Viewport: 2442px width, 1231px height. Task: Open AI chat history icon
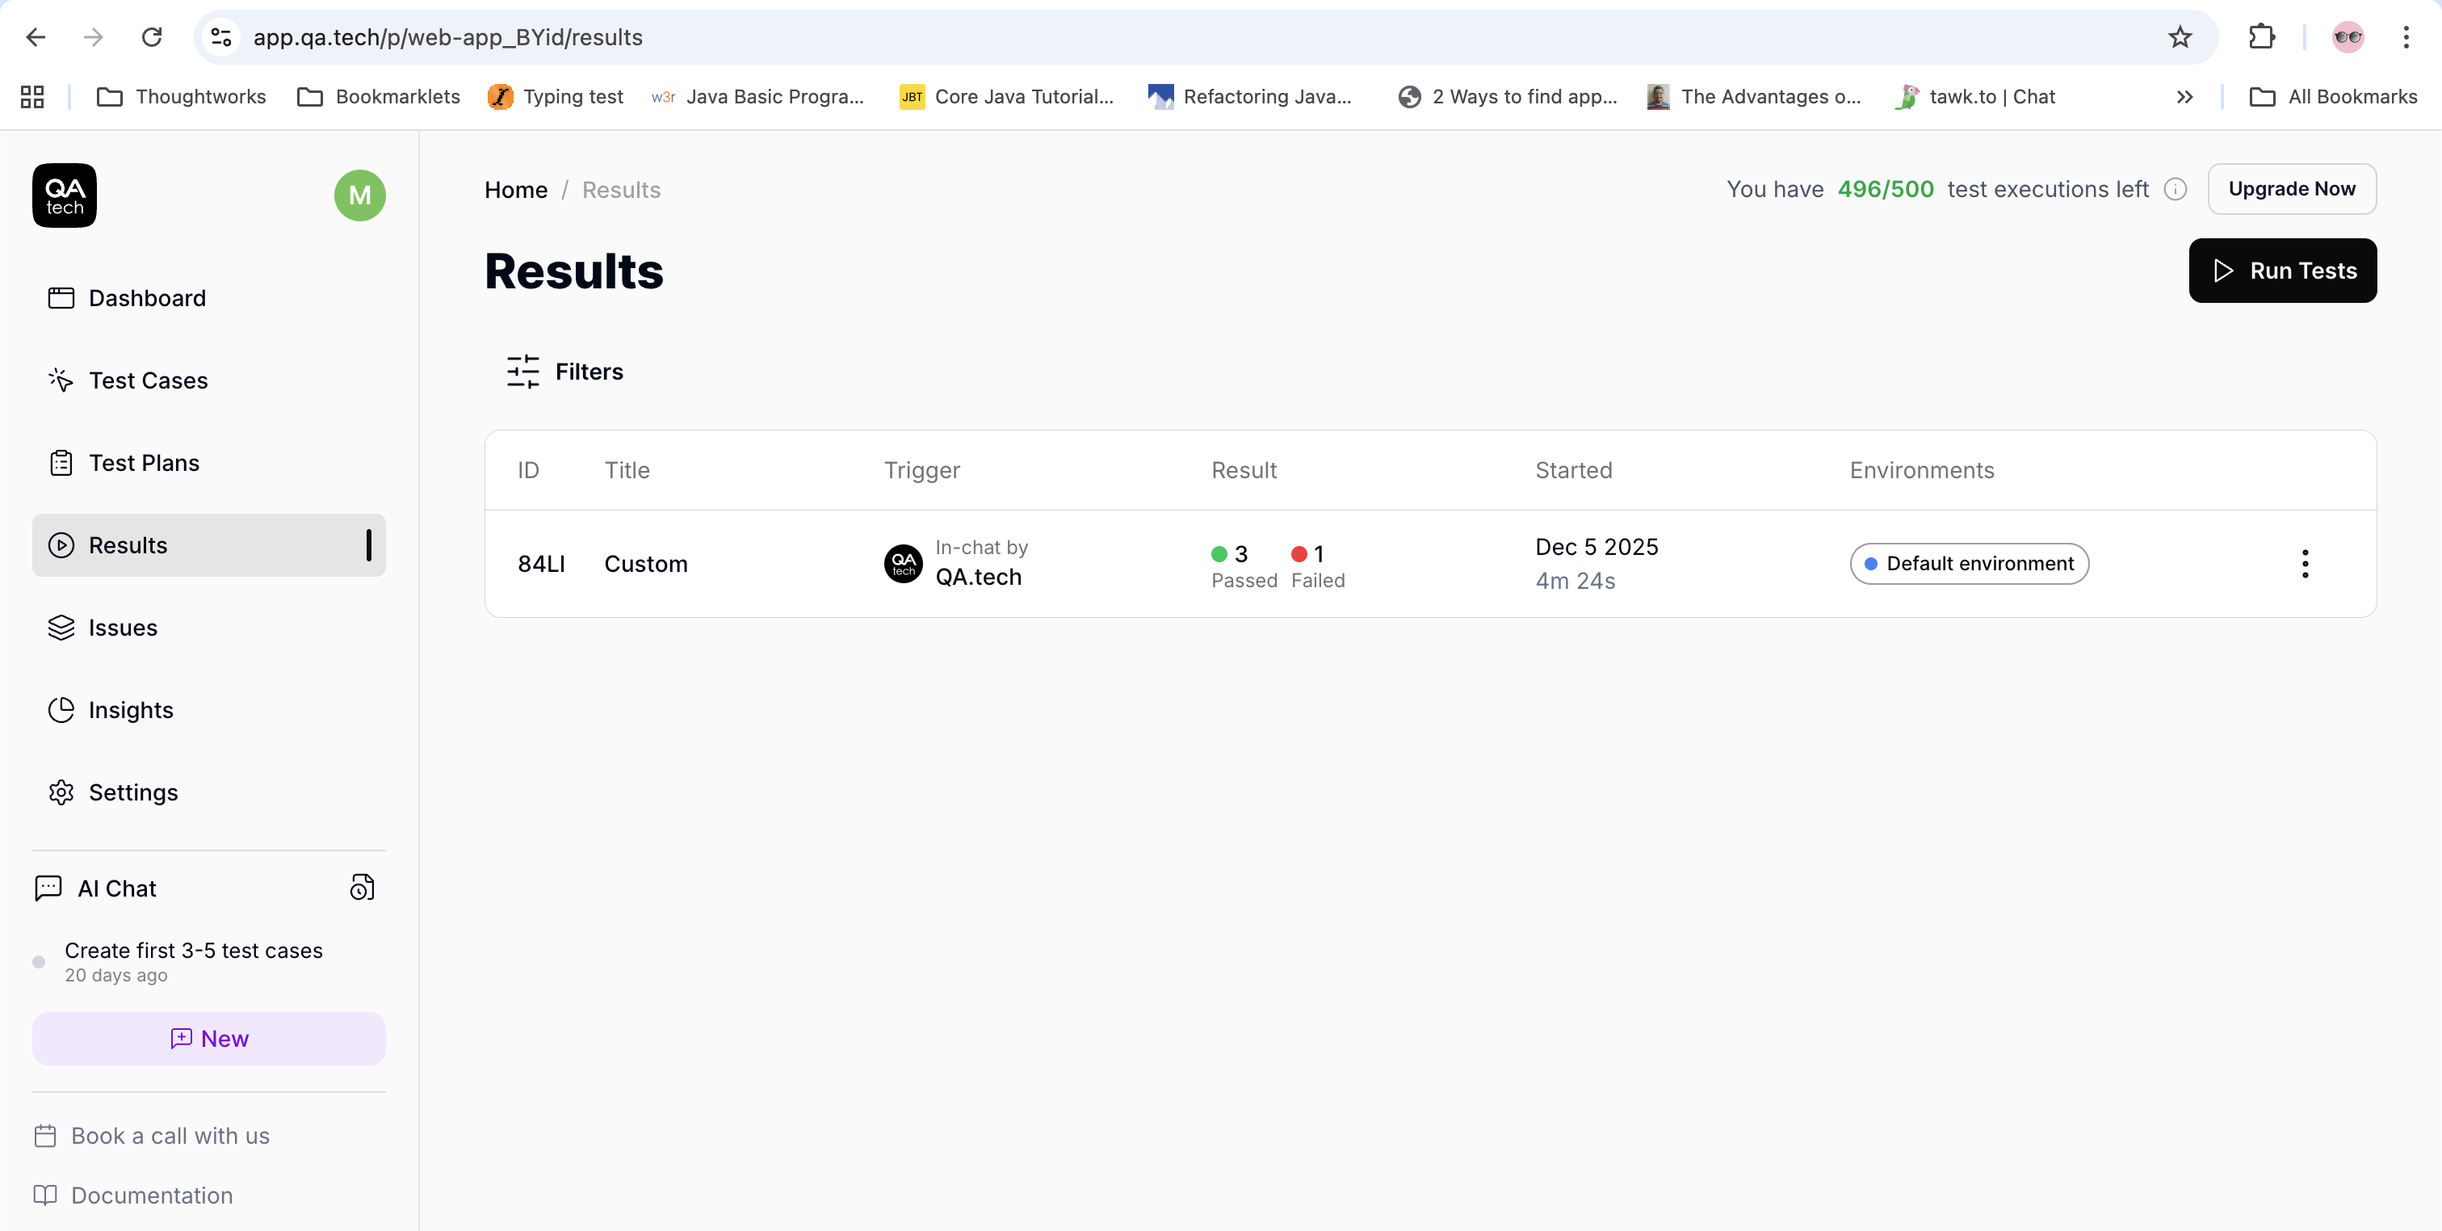pos(362,888)
